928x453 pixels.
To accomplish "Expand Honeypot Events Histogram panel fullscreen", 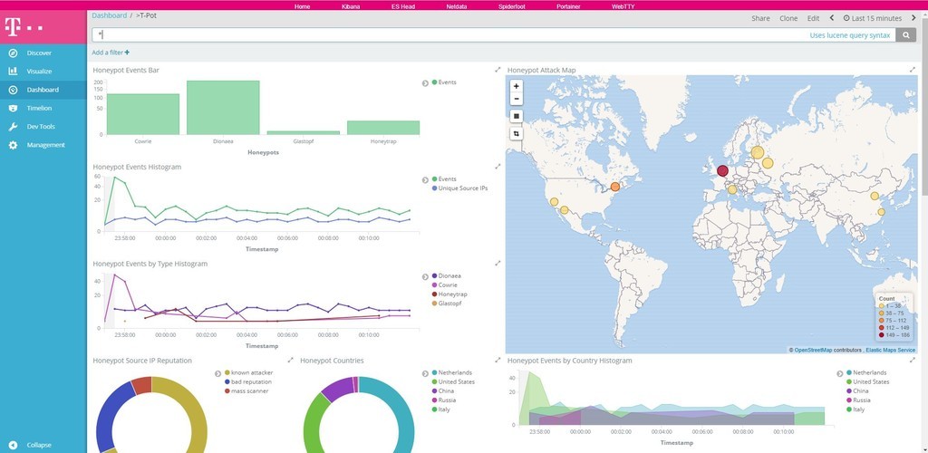I will (498, 167).
